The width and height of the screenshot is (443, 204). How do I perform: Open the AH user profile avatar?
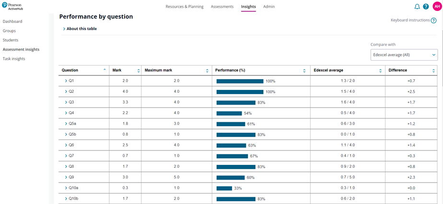pyautogui.click(x=437, y=7)
